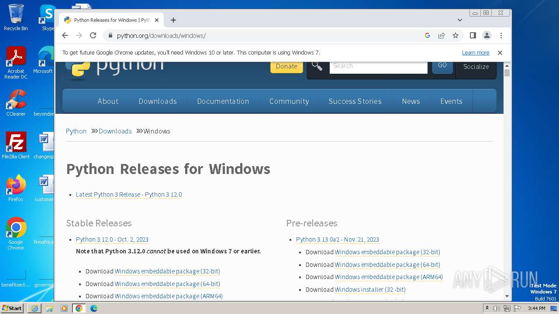Screen dimensions: 559x314
Task: Download stable Windows embeddable package (32-bit)
Action: click(167, 271)
